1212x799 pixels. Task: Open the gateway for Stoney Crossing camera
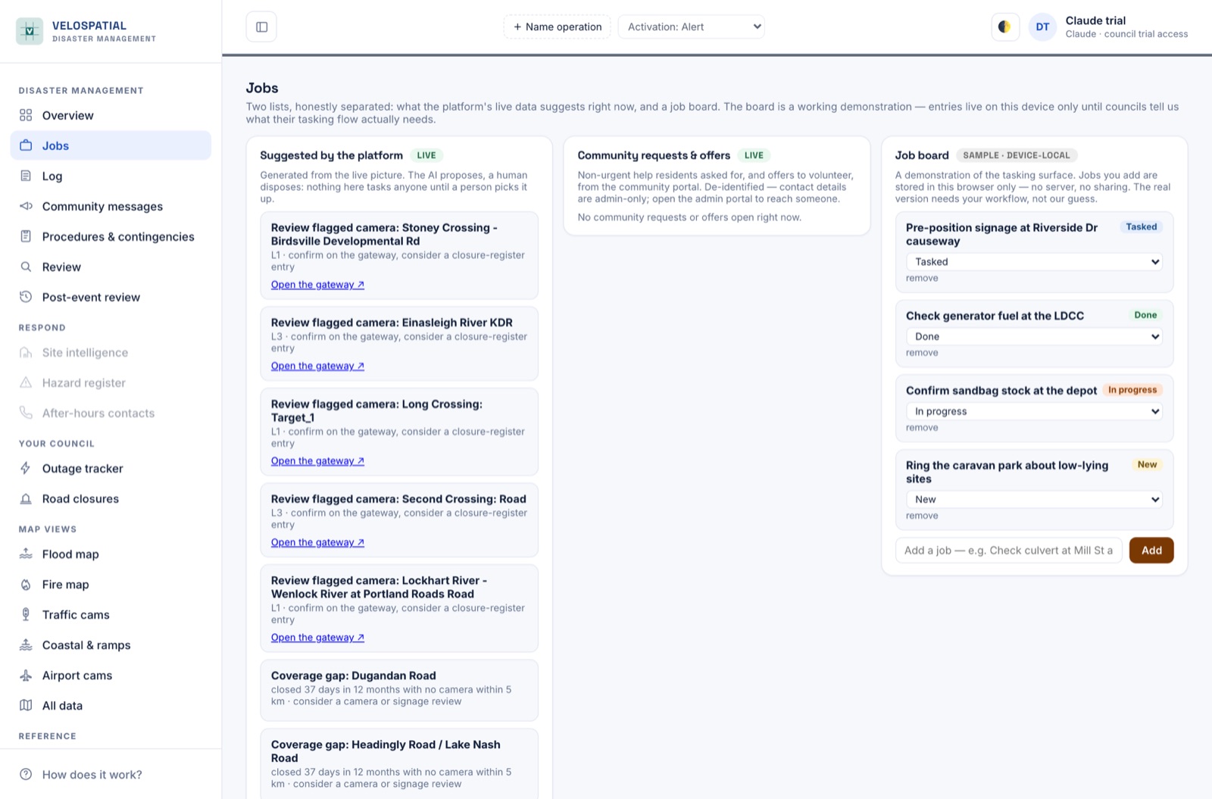click(317, 285)
